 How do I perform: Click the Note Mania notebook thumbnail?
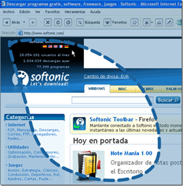(89, 167)
